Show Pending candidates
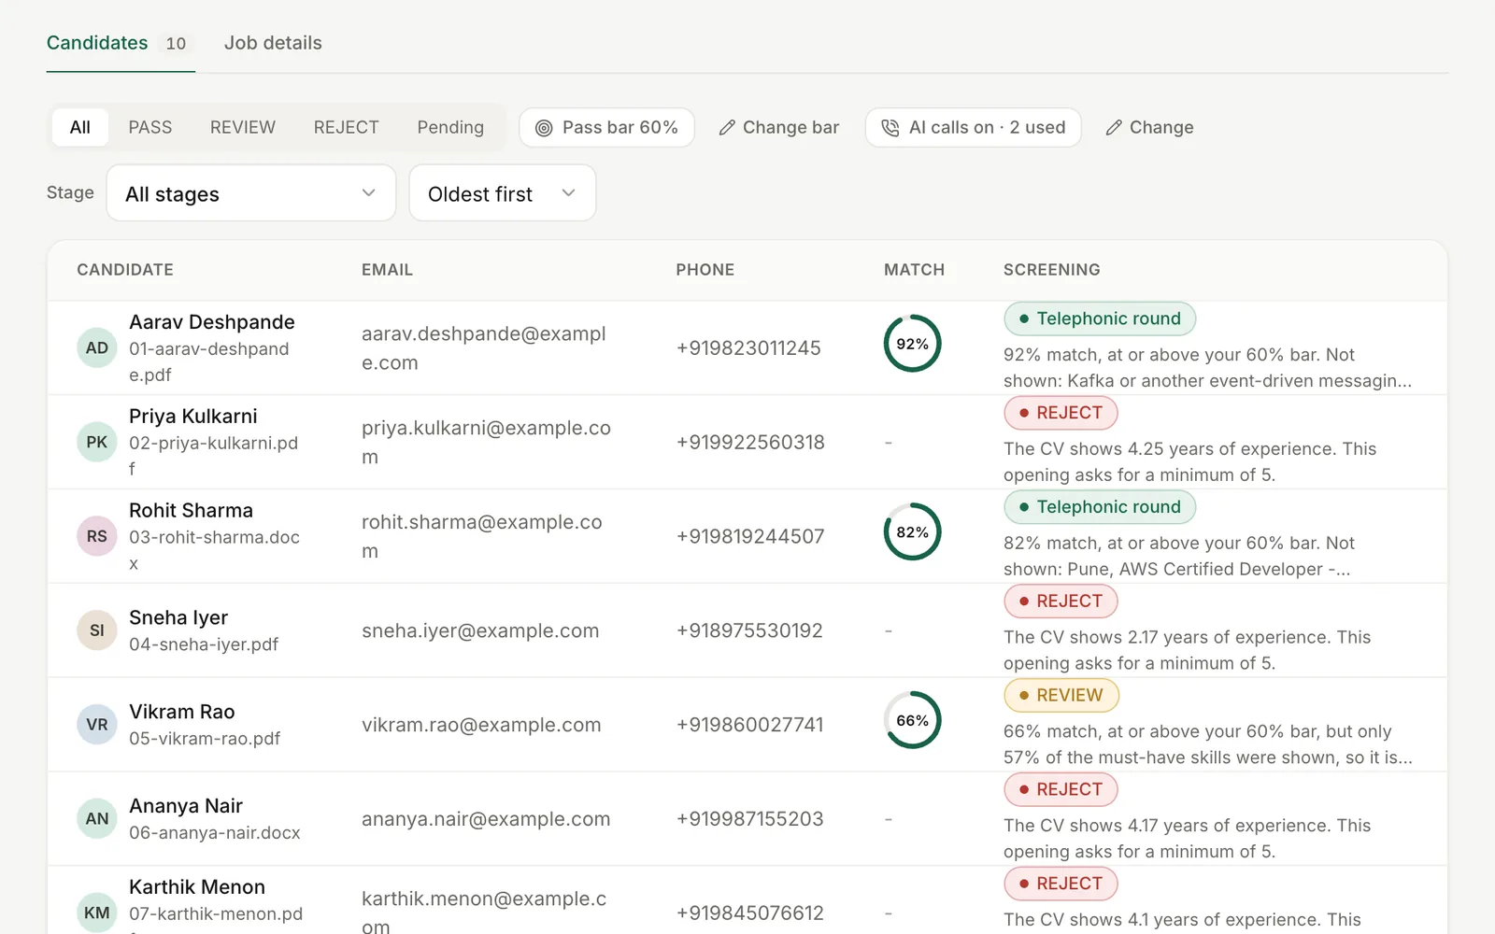The image size is (1495, 934). point(450,127)
